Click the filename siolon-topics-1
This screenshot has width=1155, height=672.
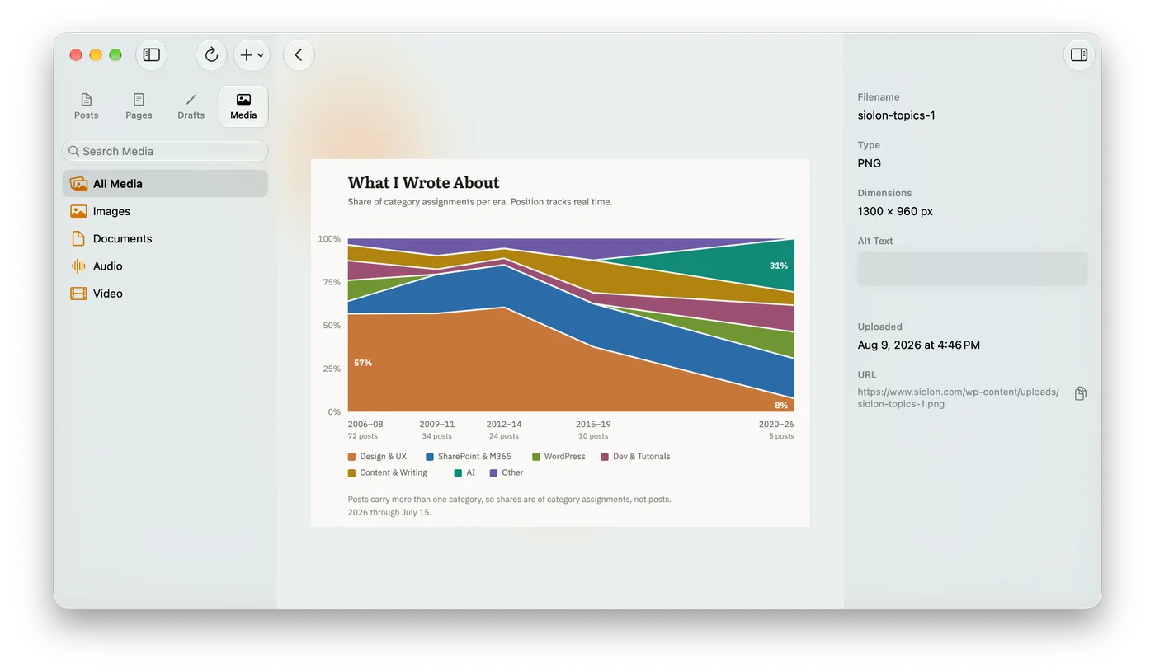click(897, 115)
